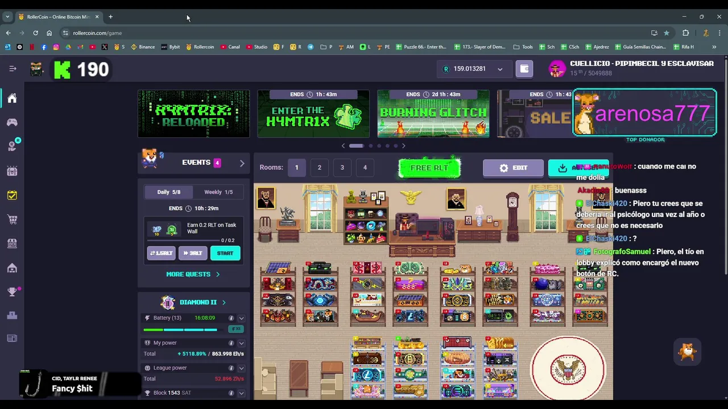Open the wallet icon button
Screen dimensions: 728x409
[x=524, y=69]
